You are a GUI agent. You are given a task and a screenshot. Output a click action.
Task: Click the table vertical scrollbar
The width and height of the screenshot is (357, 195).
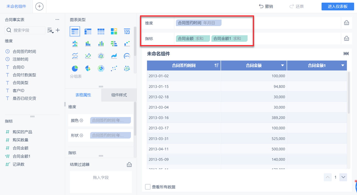[349, 92]
